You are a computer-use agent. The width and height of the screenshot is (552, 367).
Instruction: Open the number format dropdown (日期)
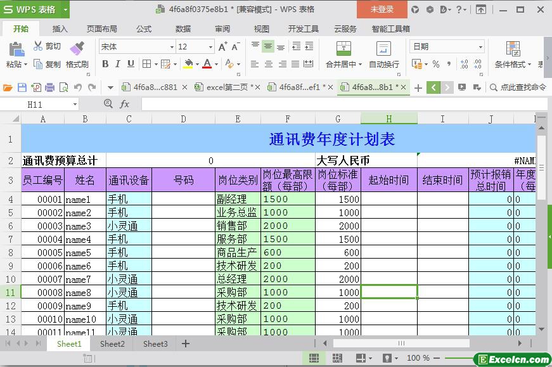tap(480, 47)
